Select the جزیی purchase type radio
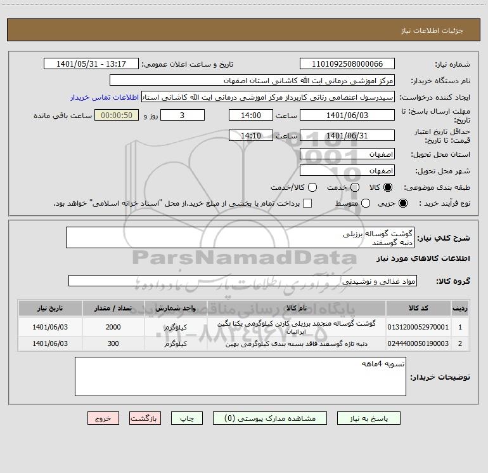Screen dimensions: 488x473 click(402, 203)
